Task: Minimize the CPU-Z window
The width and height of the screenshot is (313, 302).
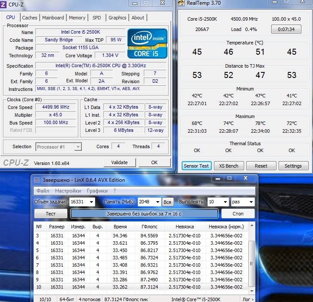Action: point(135,3)
